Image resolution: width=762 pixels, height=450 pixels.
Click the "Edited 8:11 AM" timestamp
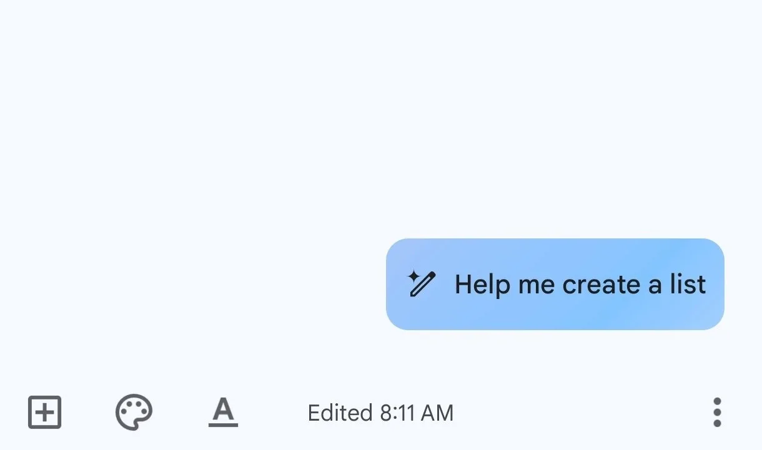[380, 413]
